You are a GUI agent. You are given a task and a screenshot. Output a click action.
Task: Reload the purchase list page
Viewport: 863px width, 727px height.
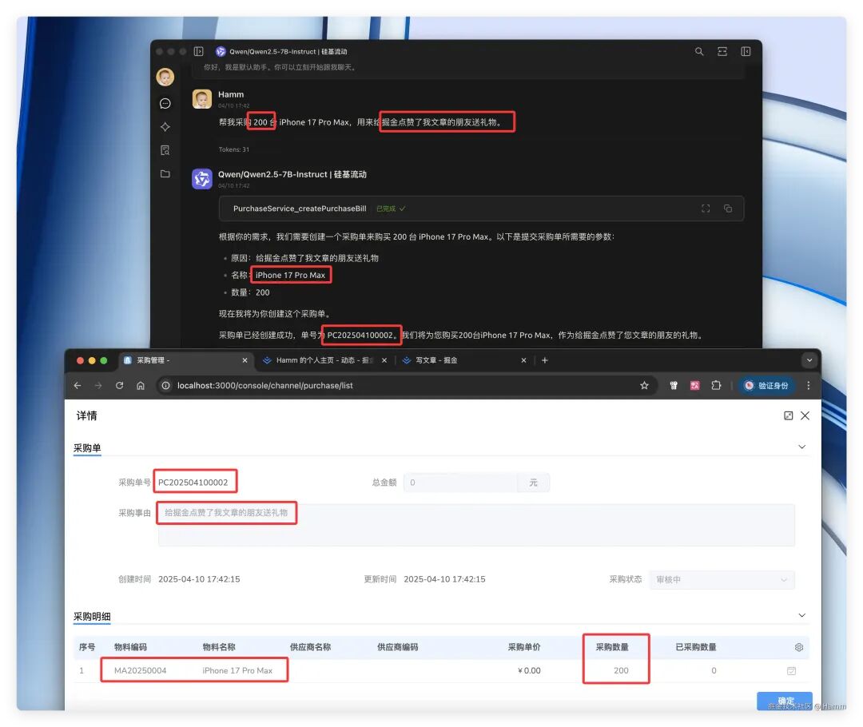click(119, 385)
